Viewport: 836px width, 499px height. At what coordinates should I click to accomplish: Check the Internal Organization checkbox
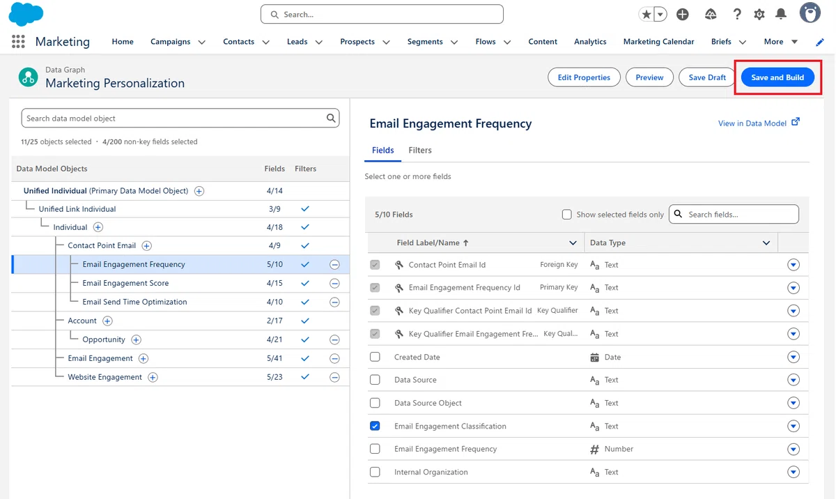pos(375,472)
